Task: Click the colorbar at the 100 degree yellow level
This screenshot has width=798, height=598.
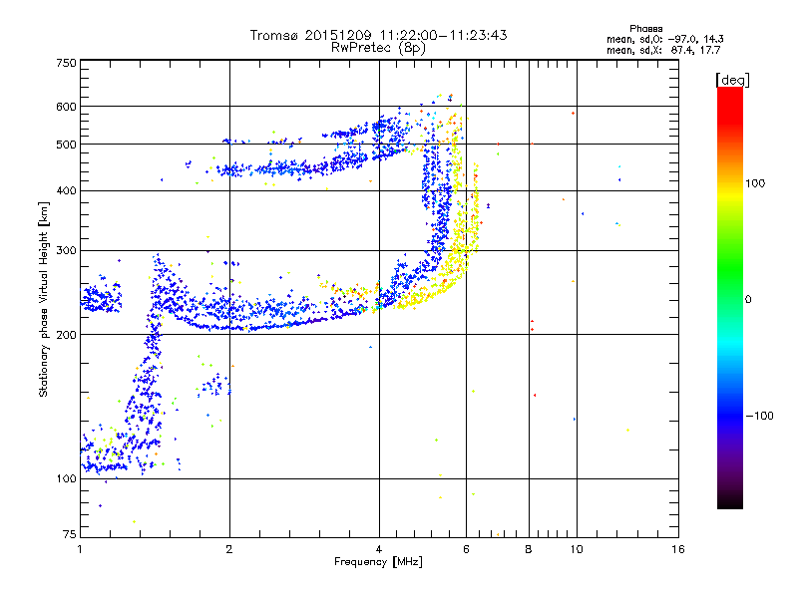Action: point(730,183)
